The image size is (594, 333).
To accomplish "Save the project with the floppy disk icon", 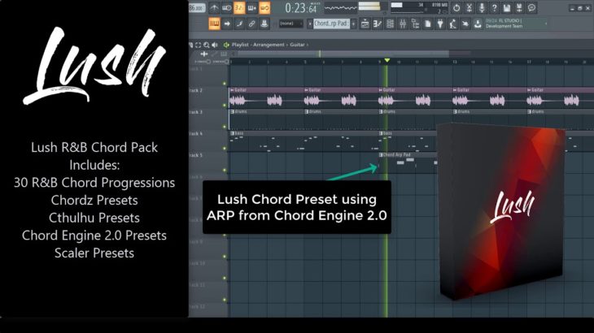I will coord(506,8).
